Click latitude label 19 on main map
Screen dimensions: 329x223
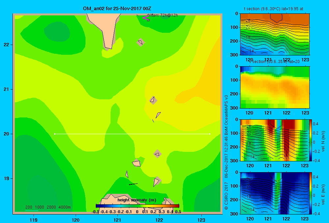point(7,178)
